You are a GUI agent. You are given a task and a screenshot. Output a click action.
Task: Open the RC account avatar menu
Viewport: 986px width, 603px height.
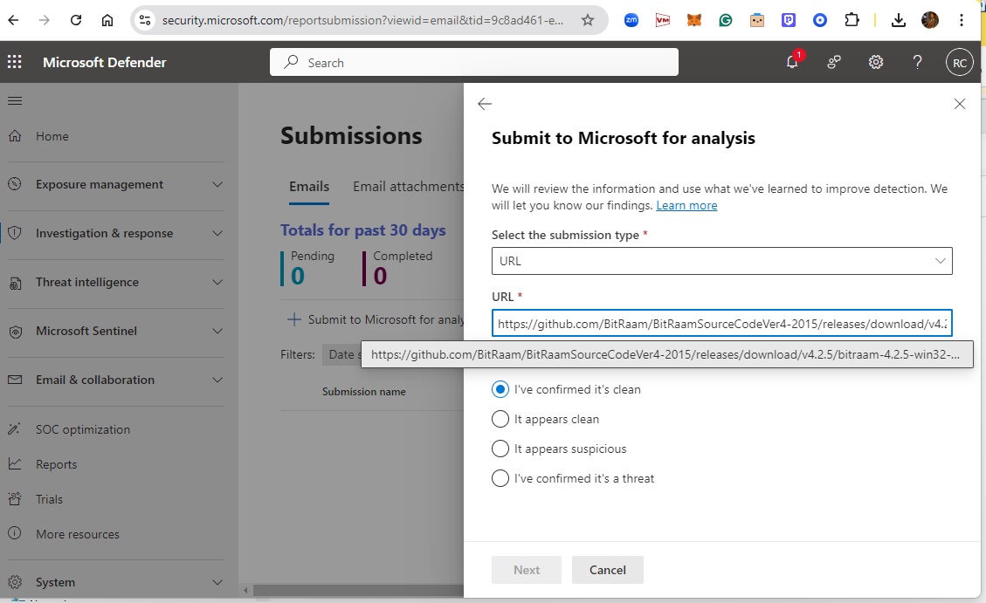click(960, 62)
